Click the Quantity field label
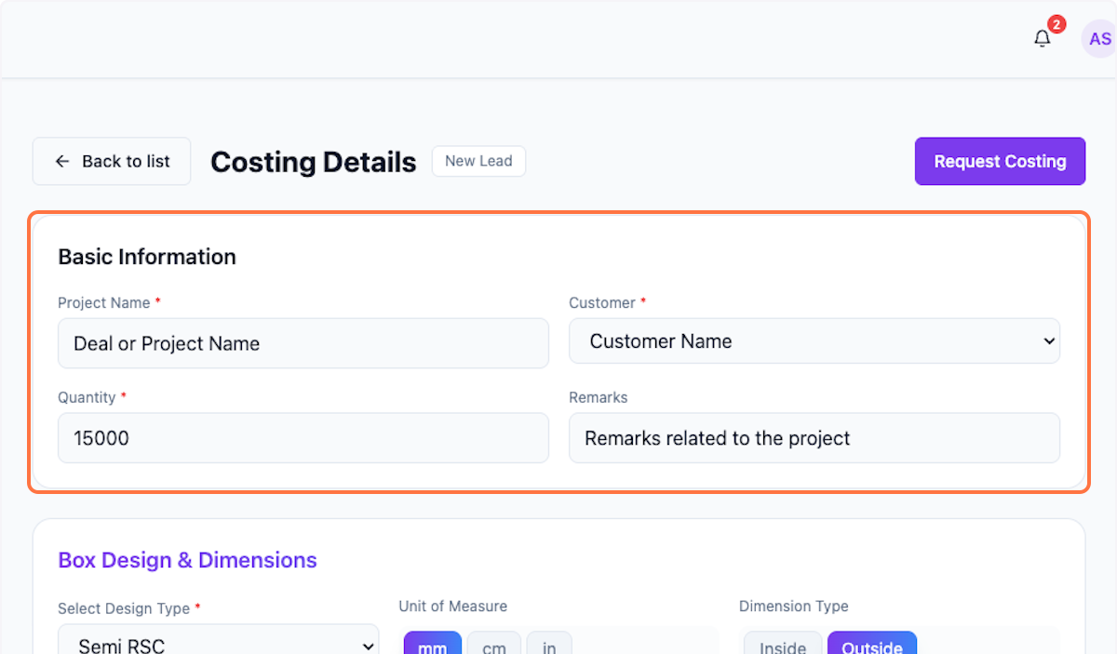This screenshot has height=654, width=1117. tap(87, 397)
